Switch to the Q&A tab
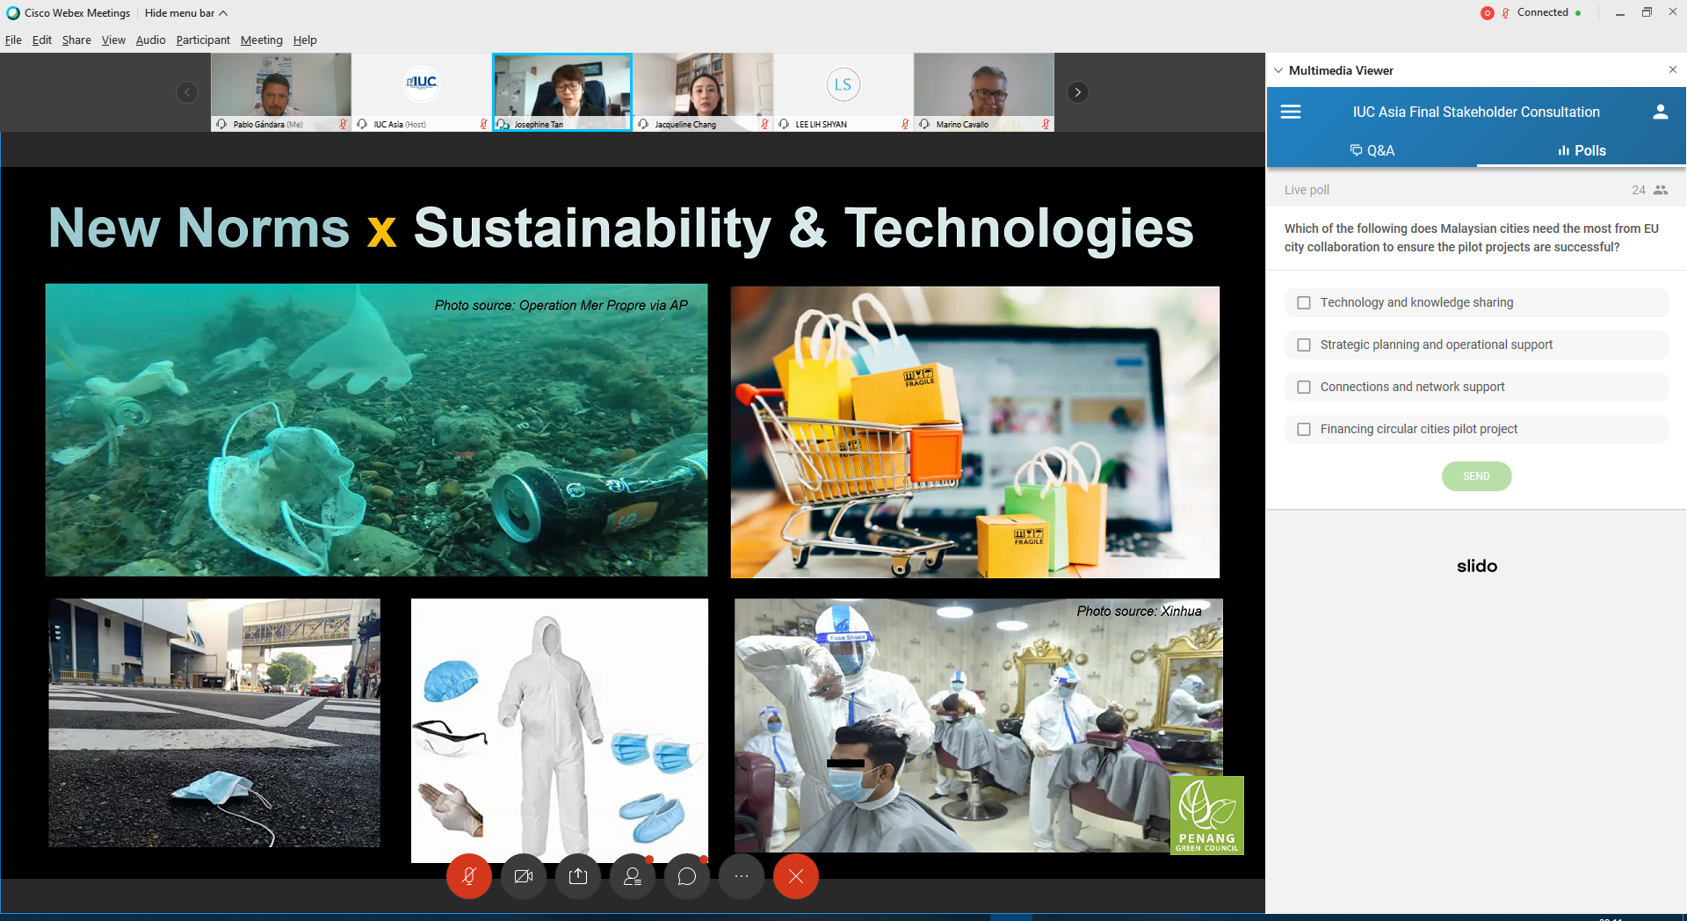This screenshot has width=1687, height=921. tap(1372, 150)
